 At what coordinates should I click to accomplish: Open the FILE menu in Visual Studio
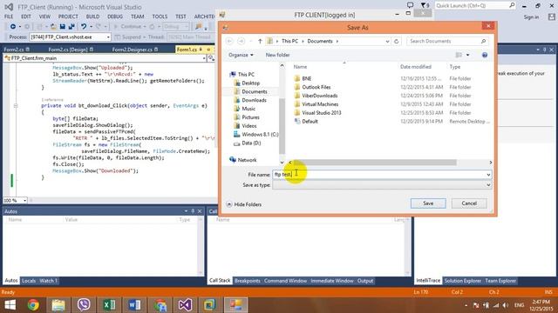click(9, 17)
